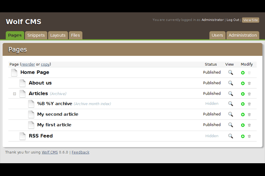Click the green add-child icon for About us
Image resolution: width=265 pixels, height=176 pixels.
pyautogui.click(x=242, y=83)
